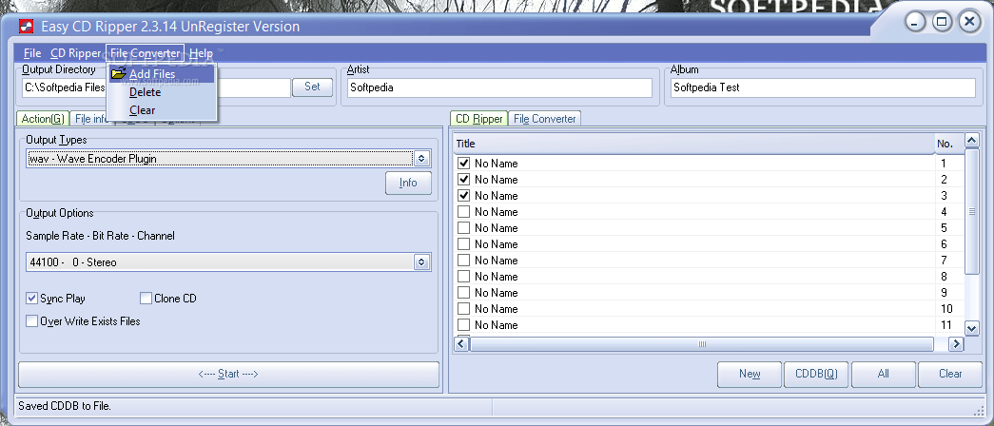Click the 'Saved CDDB to File.' status text

coord(65,406)
